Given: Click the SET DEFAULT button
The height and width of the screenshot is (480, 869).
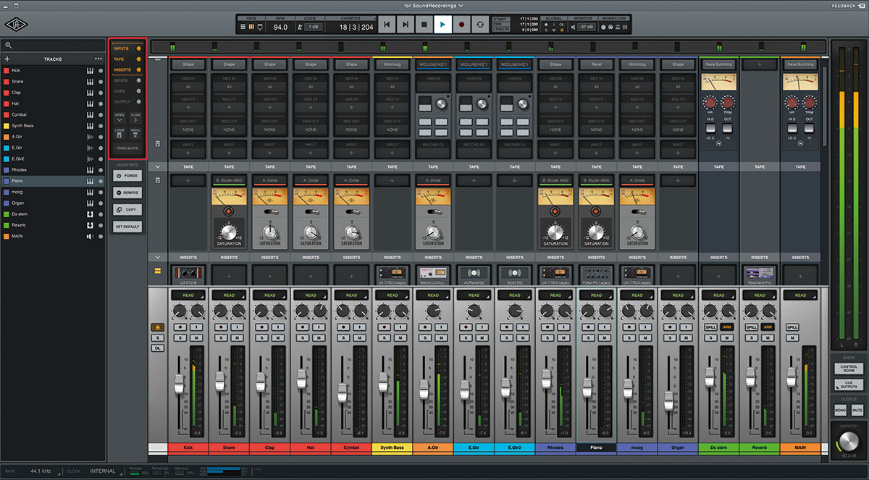Looking at the screenshot, I should point(127,227).
